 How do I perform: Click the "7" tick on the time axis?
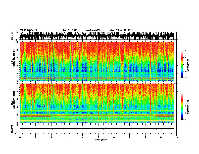[x=130, y=137]
